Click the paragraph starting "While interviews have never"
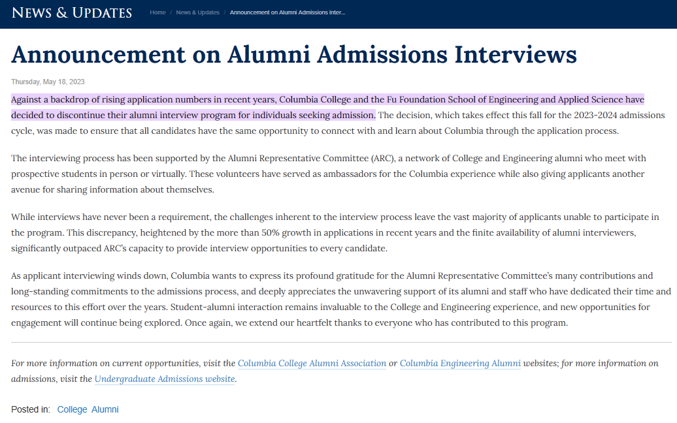 coord(327,232)
